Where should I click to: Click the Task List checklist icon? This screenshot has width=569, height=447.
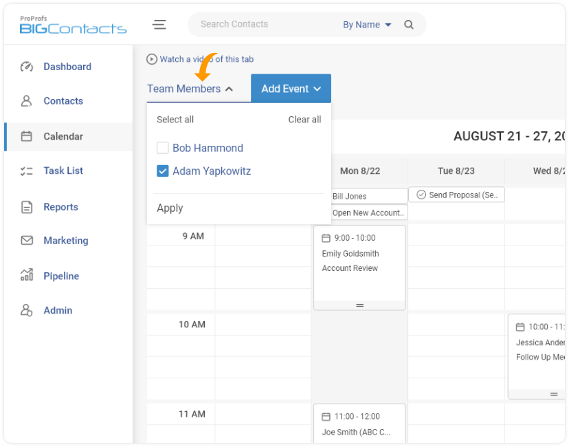click(27, 171)
